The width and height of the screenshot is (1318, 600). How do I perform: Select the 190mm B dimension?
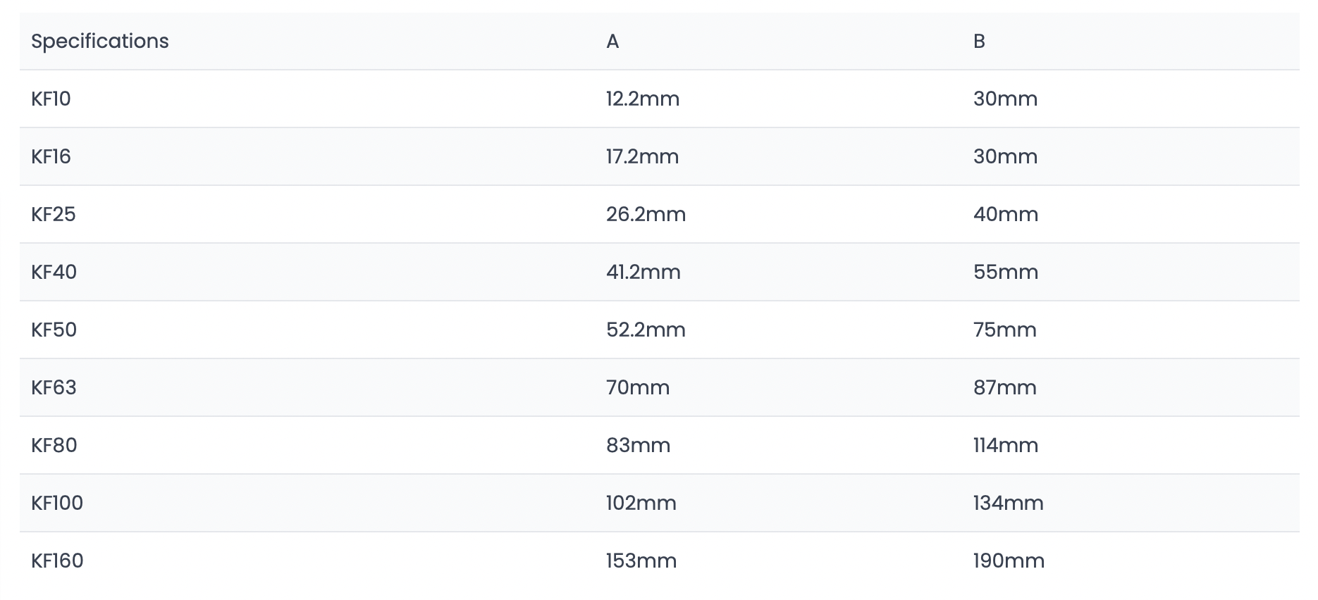[x=1009, y=561]
